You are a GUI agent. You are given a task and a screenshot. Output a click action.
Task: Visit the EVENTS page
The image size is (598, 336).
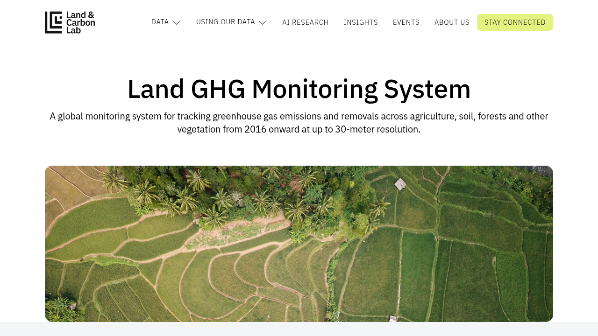click(406, 22)
